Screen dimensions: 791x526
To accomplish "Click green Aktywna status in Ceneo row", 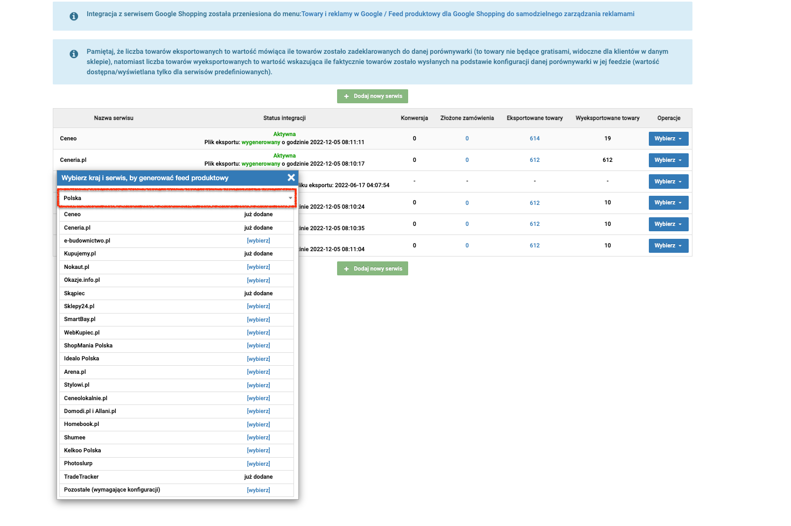I will [284, 134].
